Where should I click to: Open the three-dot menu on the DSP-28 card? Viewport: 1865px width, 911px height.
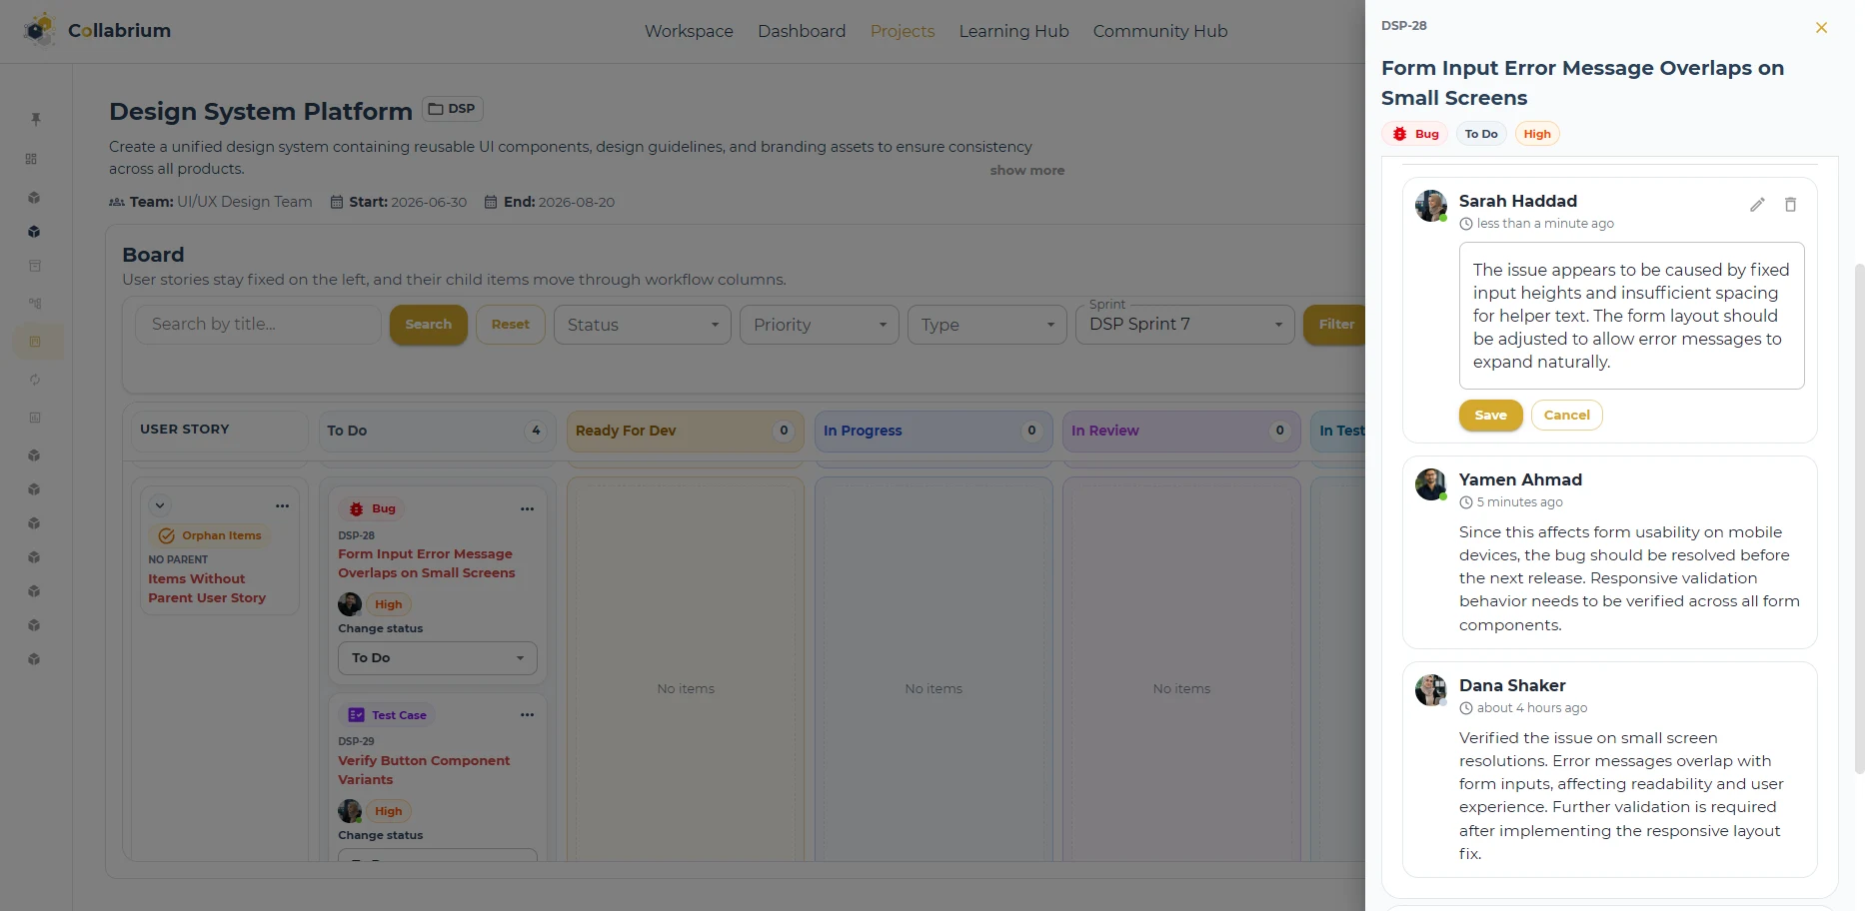click(527, 509)
